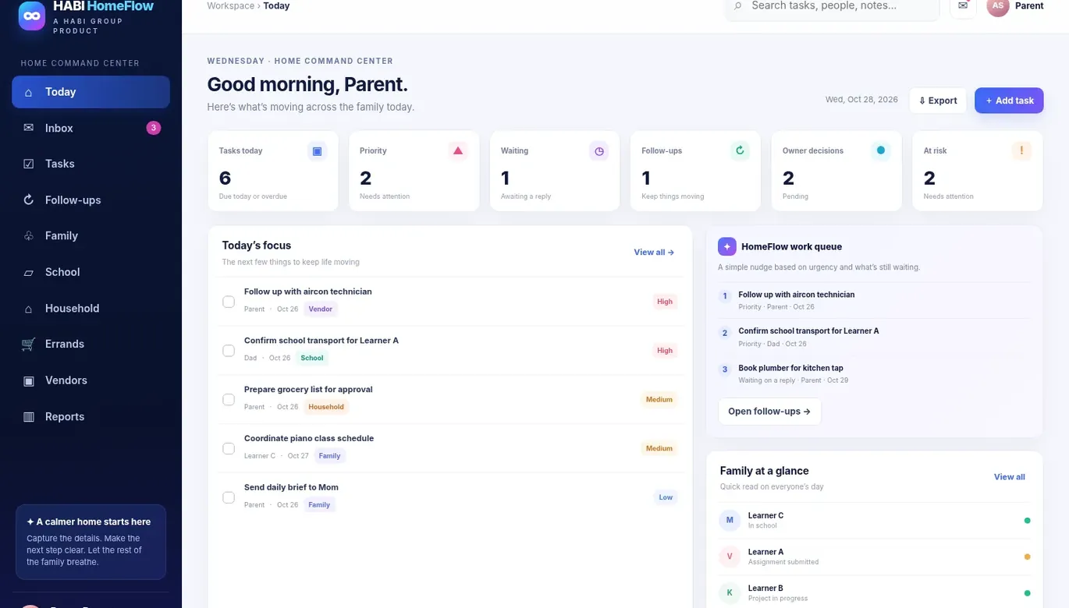Click the Export button
This screenshot has width=1069, height=608.
pos(938,101)
